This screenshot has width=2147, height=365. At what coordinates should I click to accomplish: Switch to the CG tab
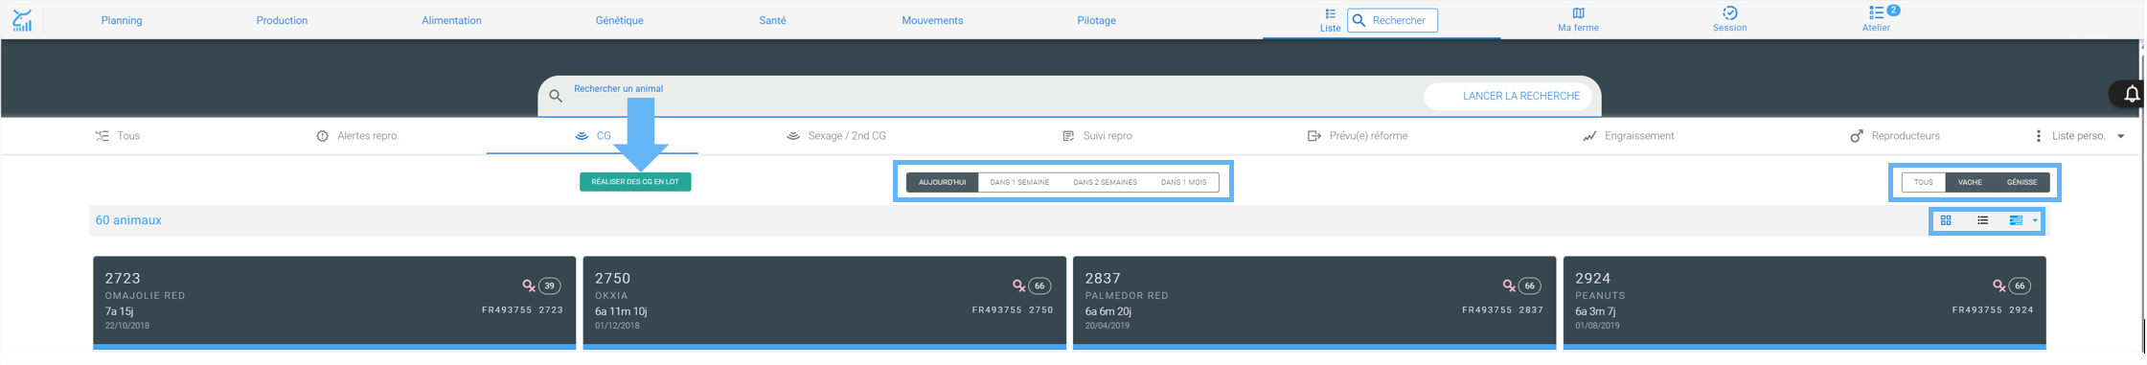592,136
